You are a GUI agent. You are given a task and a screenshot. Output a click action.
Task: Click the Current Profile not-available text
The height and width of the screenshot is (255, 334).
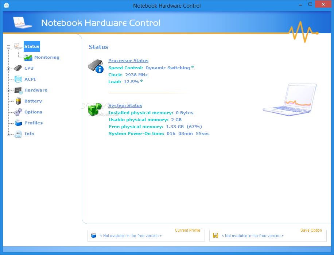(131, 236)
